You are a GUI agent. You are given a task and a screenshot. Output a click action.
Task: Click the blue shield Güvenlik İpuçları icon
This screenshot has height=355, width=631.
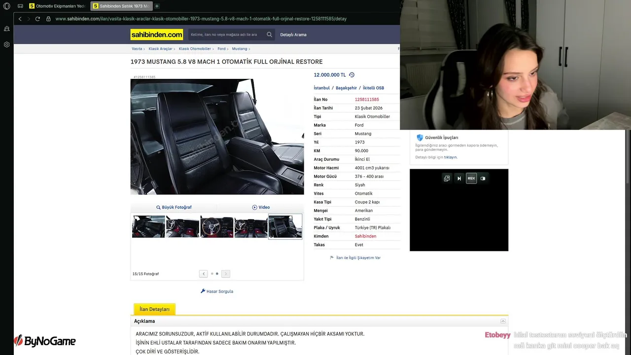pos(420,138)
